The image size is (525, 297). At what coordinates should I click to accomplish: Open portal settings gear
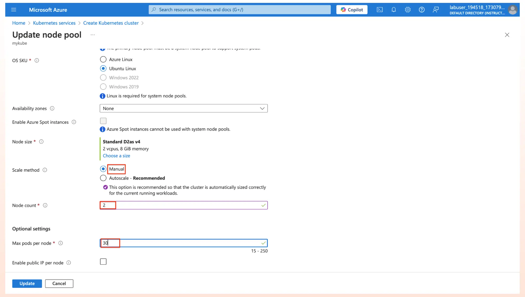(407, 10)
